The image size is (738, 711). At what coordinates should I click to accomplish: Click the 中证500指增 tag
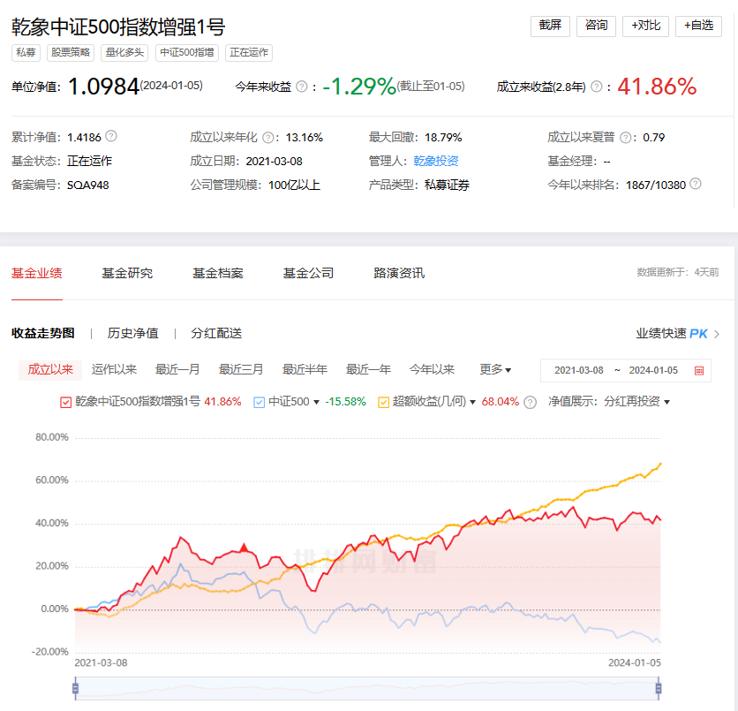click(187, 52)
